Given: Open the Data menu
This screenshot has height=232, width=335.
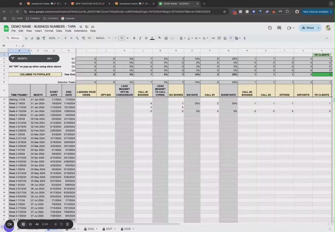Looking at the screenshot, I should [x=59, y=31].
